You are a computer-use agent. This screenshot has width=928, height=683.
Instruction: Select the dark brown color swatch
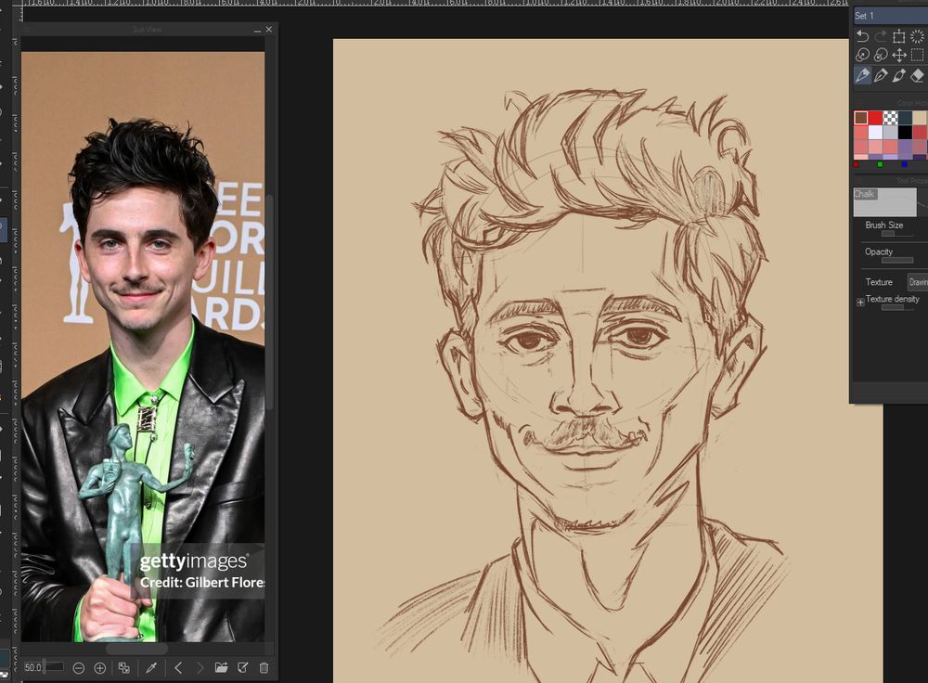tap(861, 117)
